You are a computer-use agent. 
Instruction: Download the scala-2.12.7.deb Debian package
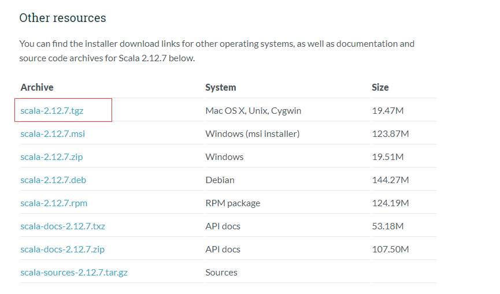coord(53,180)
